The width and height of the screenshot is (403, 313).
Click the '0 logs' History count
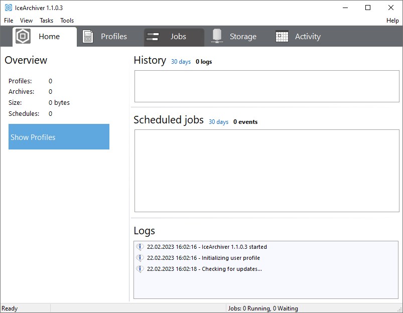(x=204, y=62)
